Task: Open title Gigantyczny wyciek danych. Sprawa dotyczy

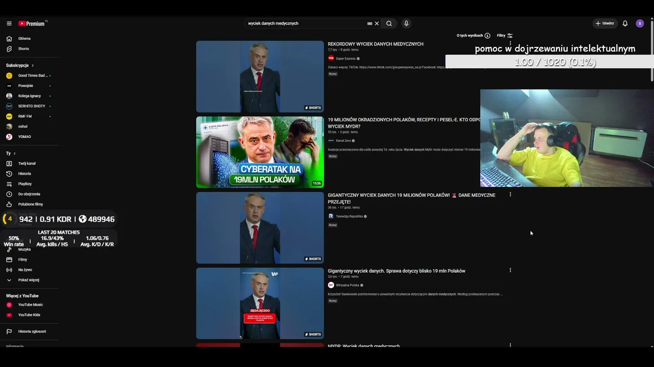Action: tap(396, 271)
